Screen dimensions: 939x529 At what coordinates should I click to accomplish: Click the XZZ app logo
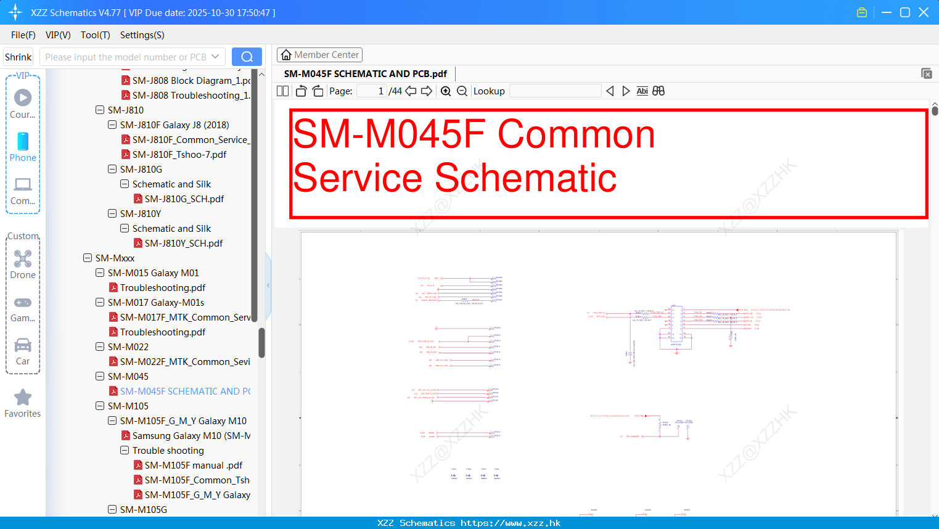(15, 12)
